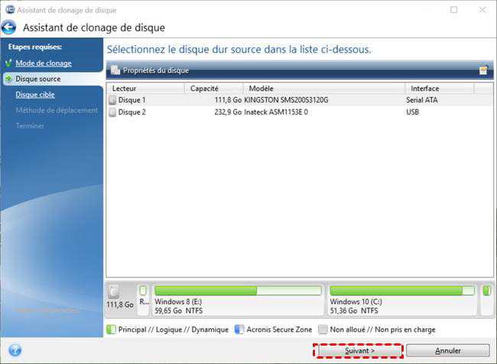The height and width of the screenshot is (364, 497).
Task: Click the 232,9 Go capacity value
Action: pyautogui.click(x=228, y=112)
